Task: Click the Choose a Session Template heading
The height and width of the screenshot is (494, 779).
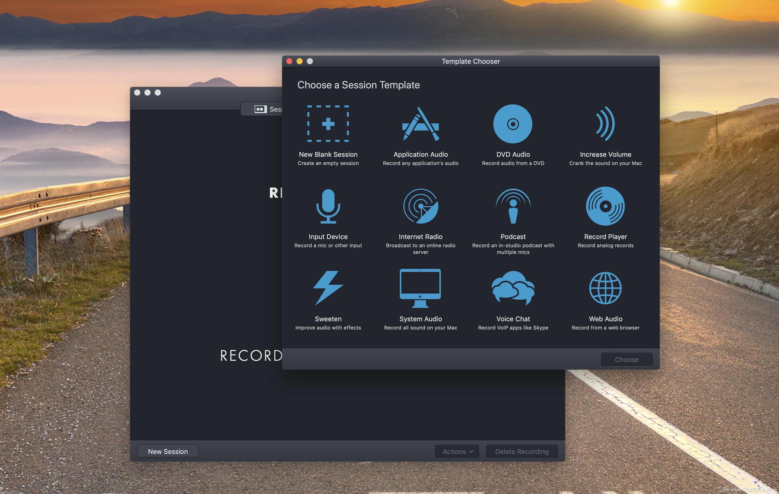Action: point(358,85)
